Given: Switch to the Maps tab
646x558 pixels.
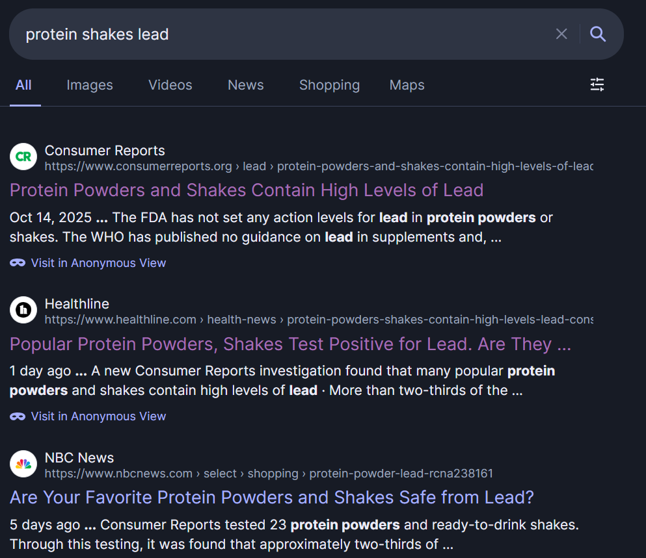Looking at the screenshot, I should click(x=407, y=84).
